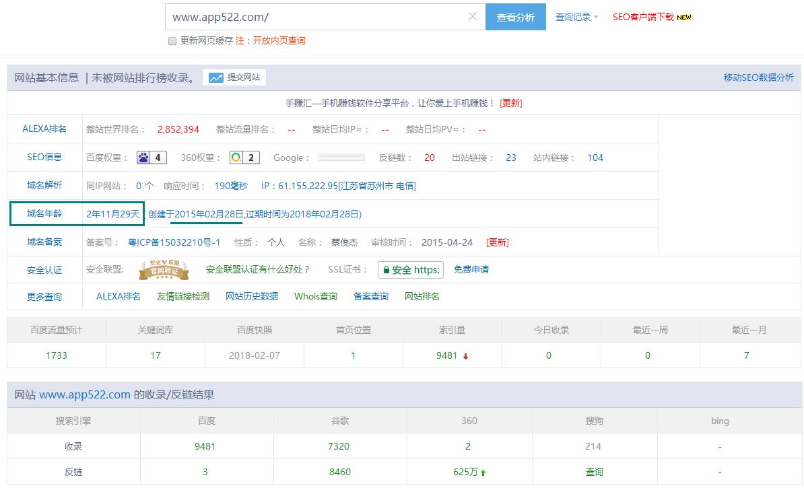804x490 pixels.
Task: Click 查询 link in the 搜狗 column
Action: click(594, 473)
